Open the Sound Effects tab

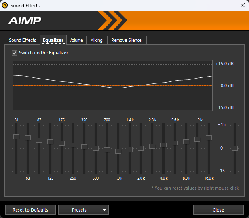(x=23, y=40)
